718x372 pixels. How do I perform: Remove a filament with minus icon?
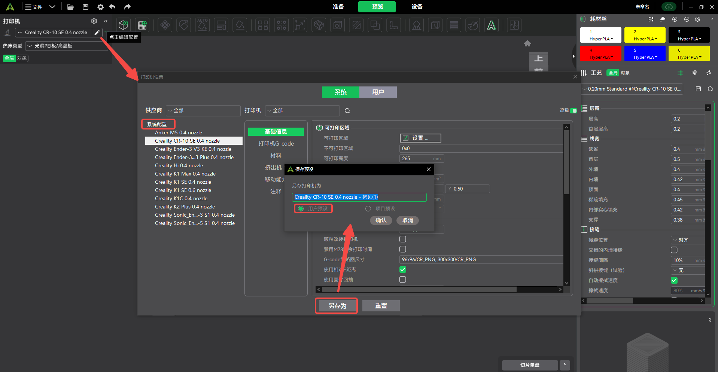click(687, 19)
